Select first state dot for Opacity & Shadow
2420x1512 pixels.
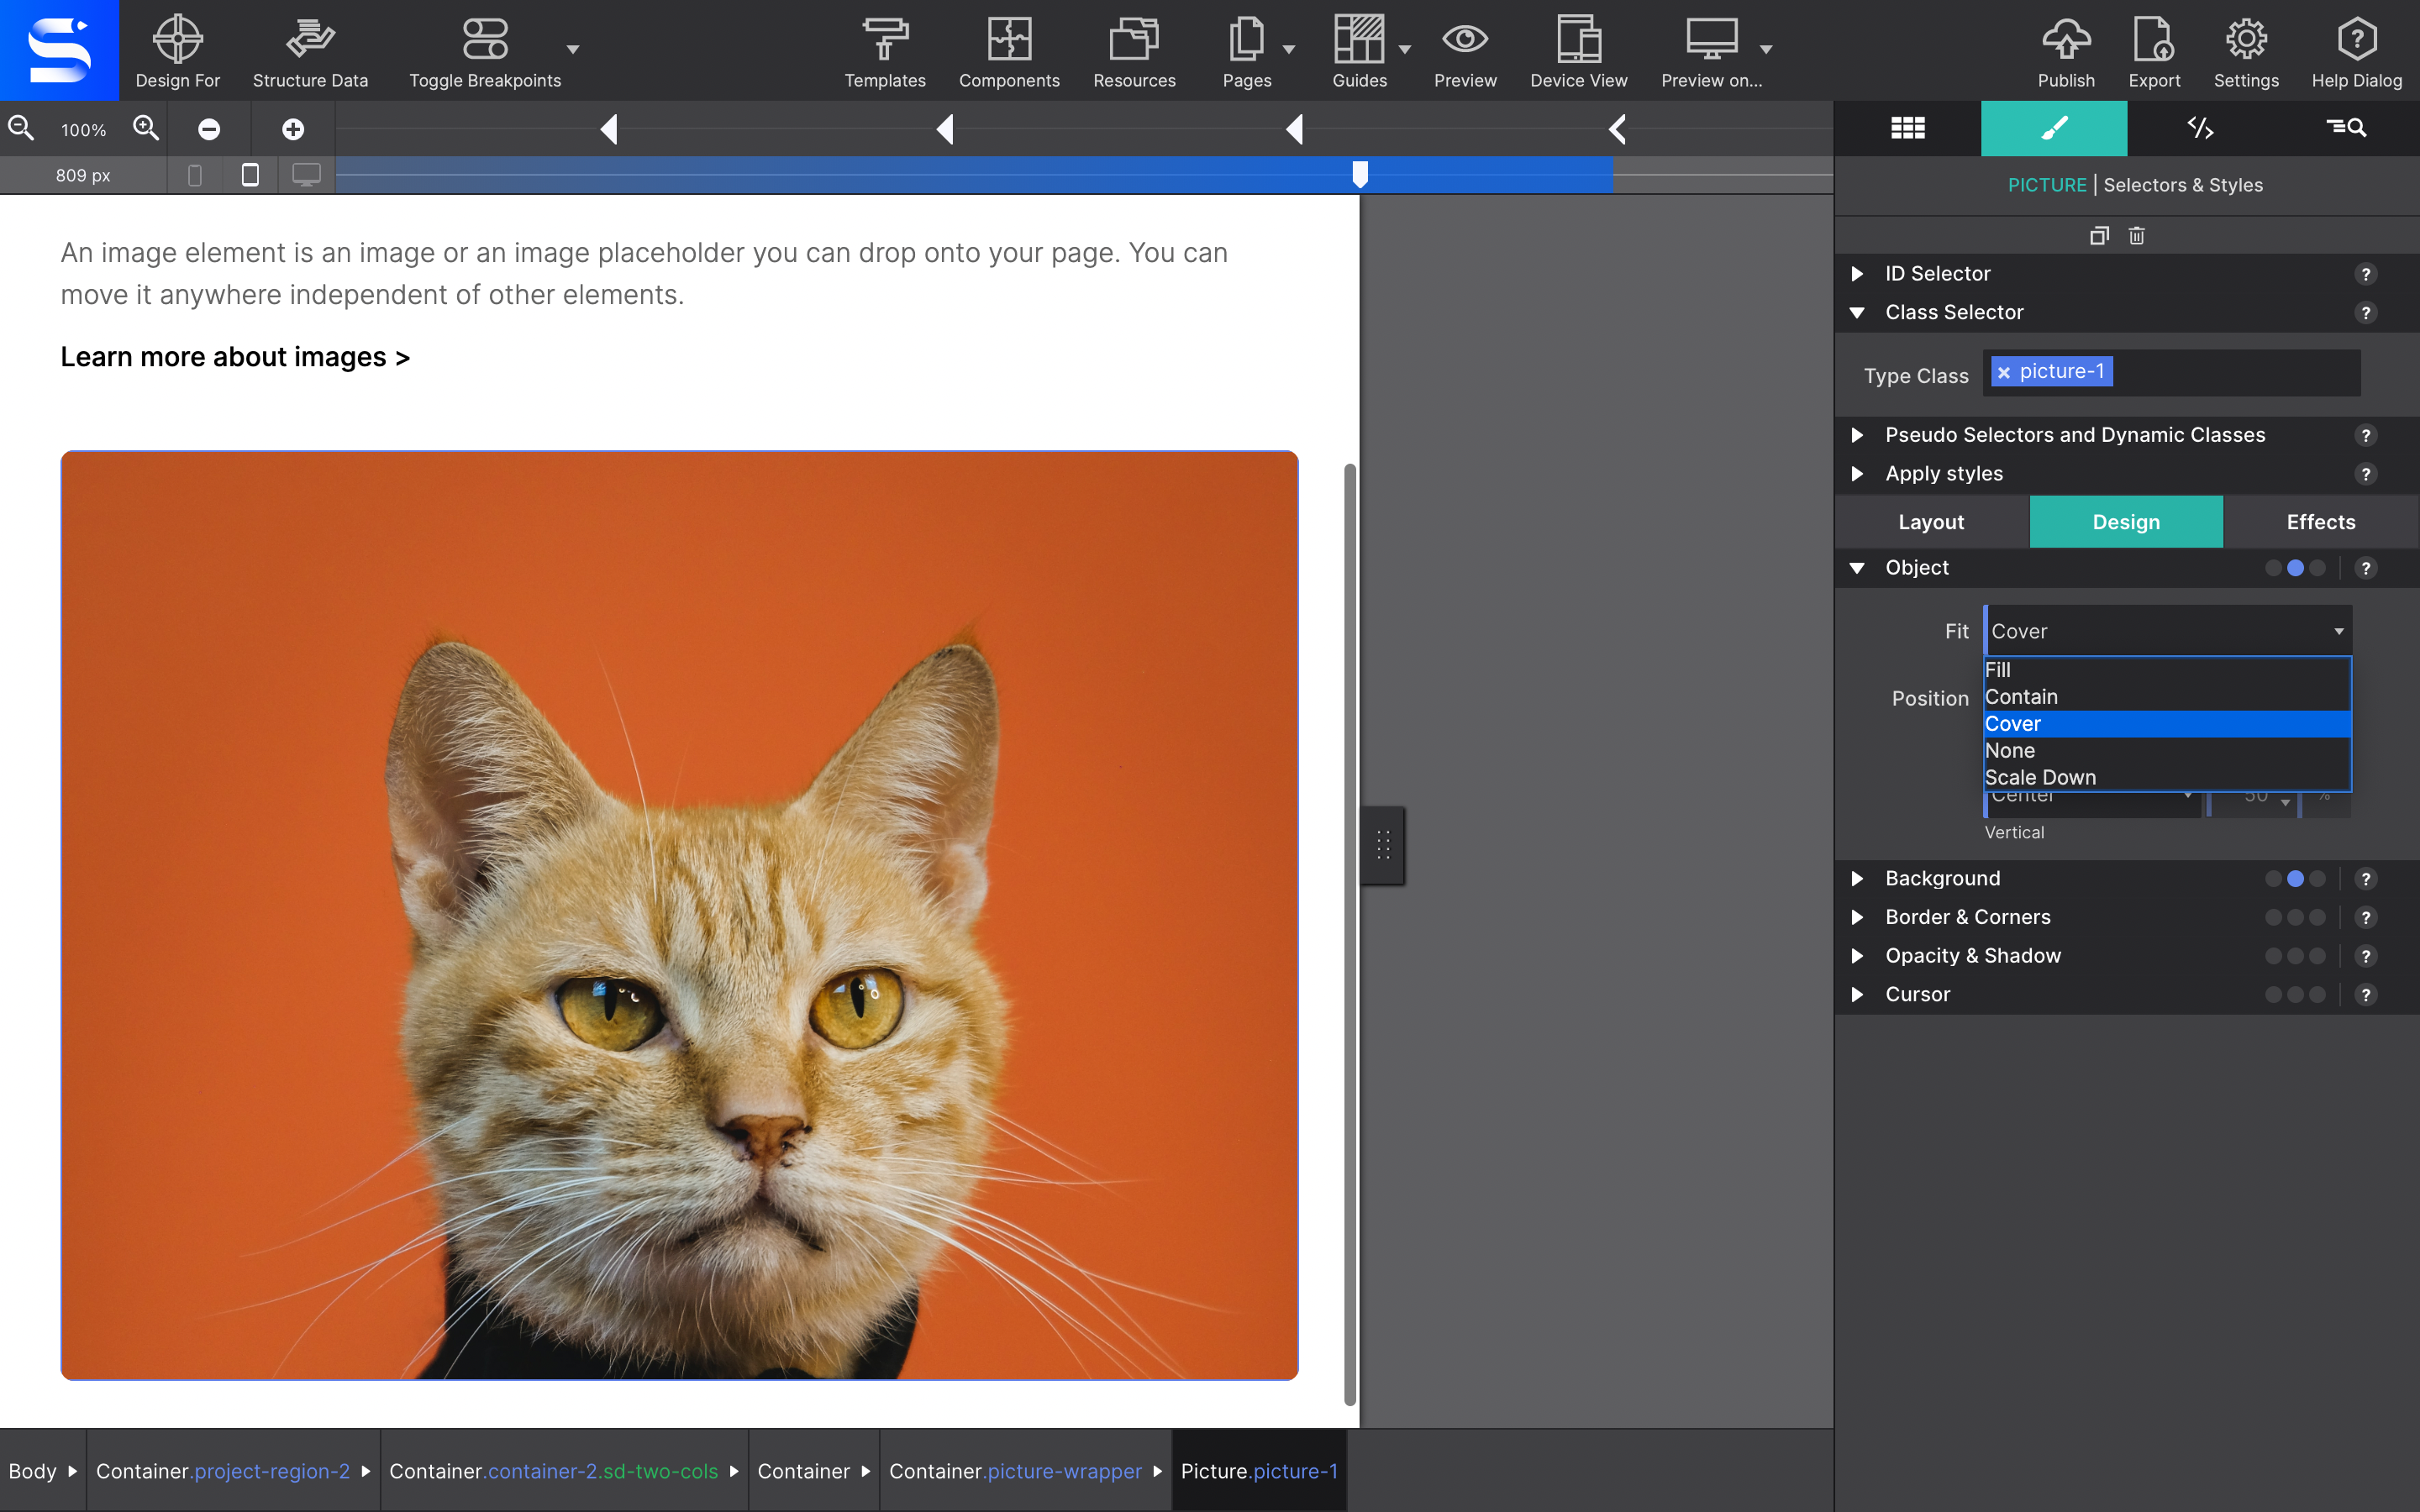2273,957
